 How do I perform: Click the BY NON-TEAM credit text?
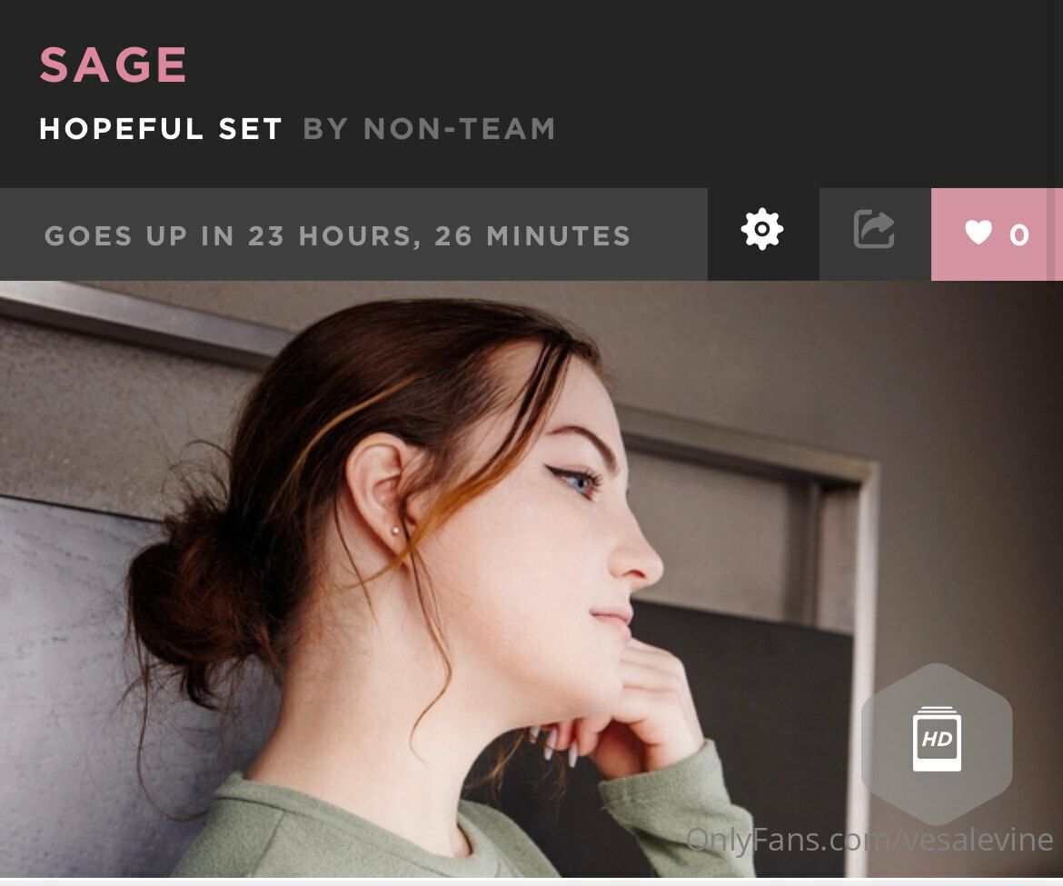[x=429, y=129]
